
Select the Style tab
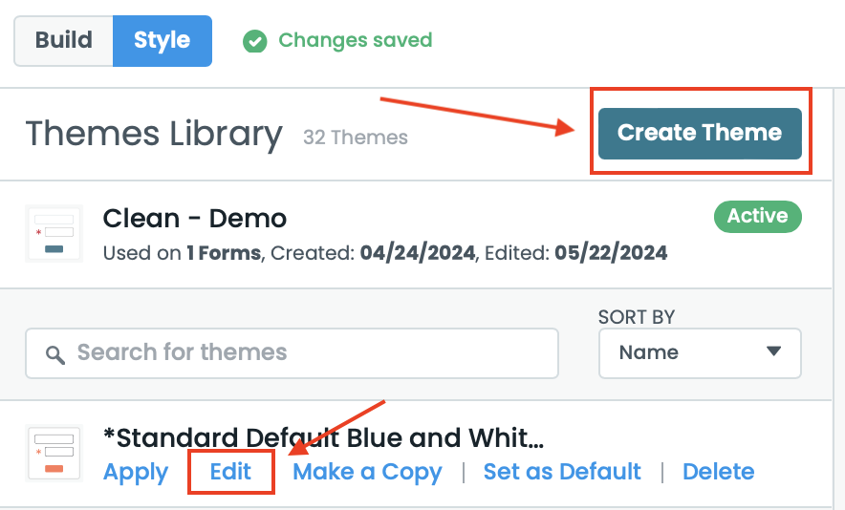pyautogui.click(x=162, y=41)
